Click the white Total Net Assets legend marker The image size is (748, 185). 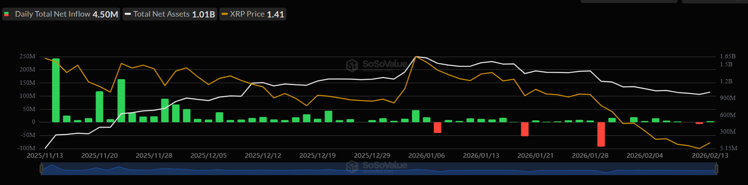pyautogui.click(x=128, y=14)
